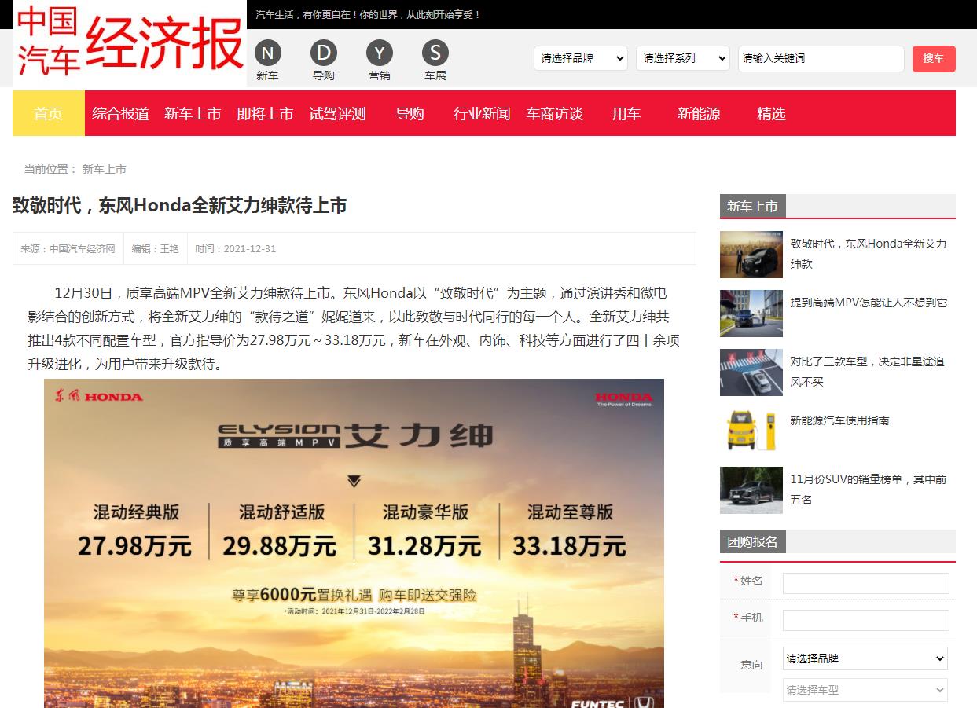
Task: Focus the 手机 phone input field
Action: click(865, 620)
